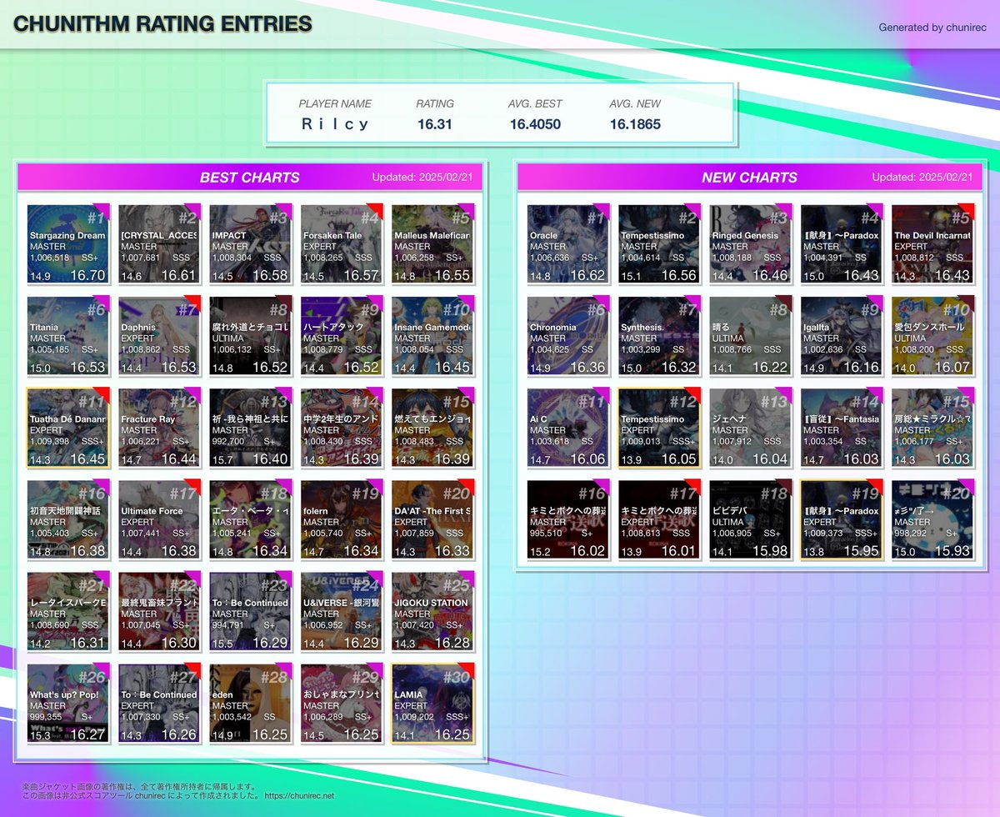Open the Titania chart card
1000x817 pixels.
(x=67, y=336)
